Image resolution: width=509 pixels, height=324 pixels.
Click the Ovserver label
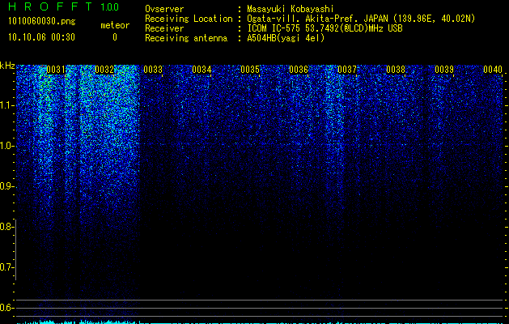164,9
